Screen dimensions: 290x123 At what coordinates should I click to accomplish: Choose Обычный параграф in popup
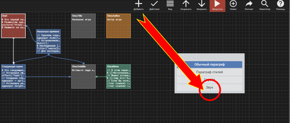(210, 65)
